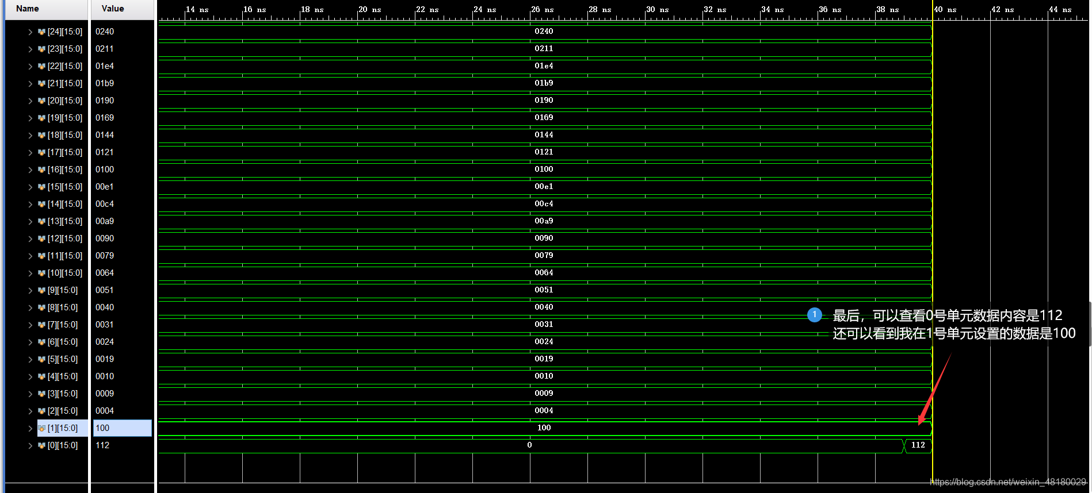The image size is (1092, 493).
Task: Expand the [12][15:0] signal row
Action: (30, 239)
